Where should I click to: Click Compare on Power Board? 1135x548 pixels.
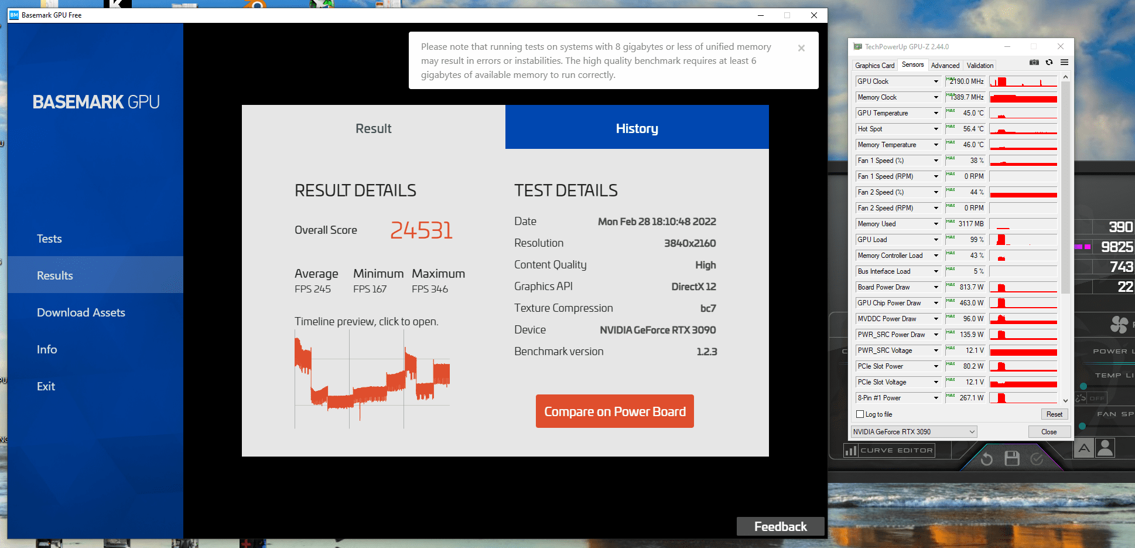pos(615,411)
